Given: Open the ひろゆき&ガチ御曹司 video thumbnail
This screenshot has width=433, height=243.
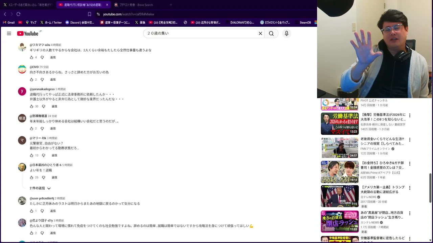Looking at the screenshot, I should 340,172.
